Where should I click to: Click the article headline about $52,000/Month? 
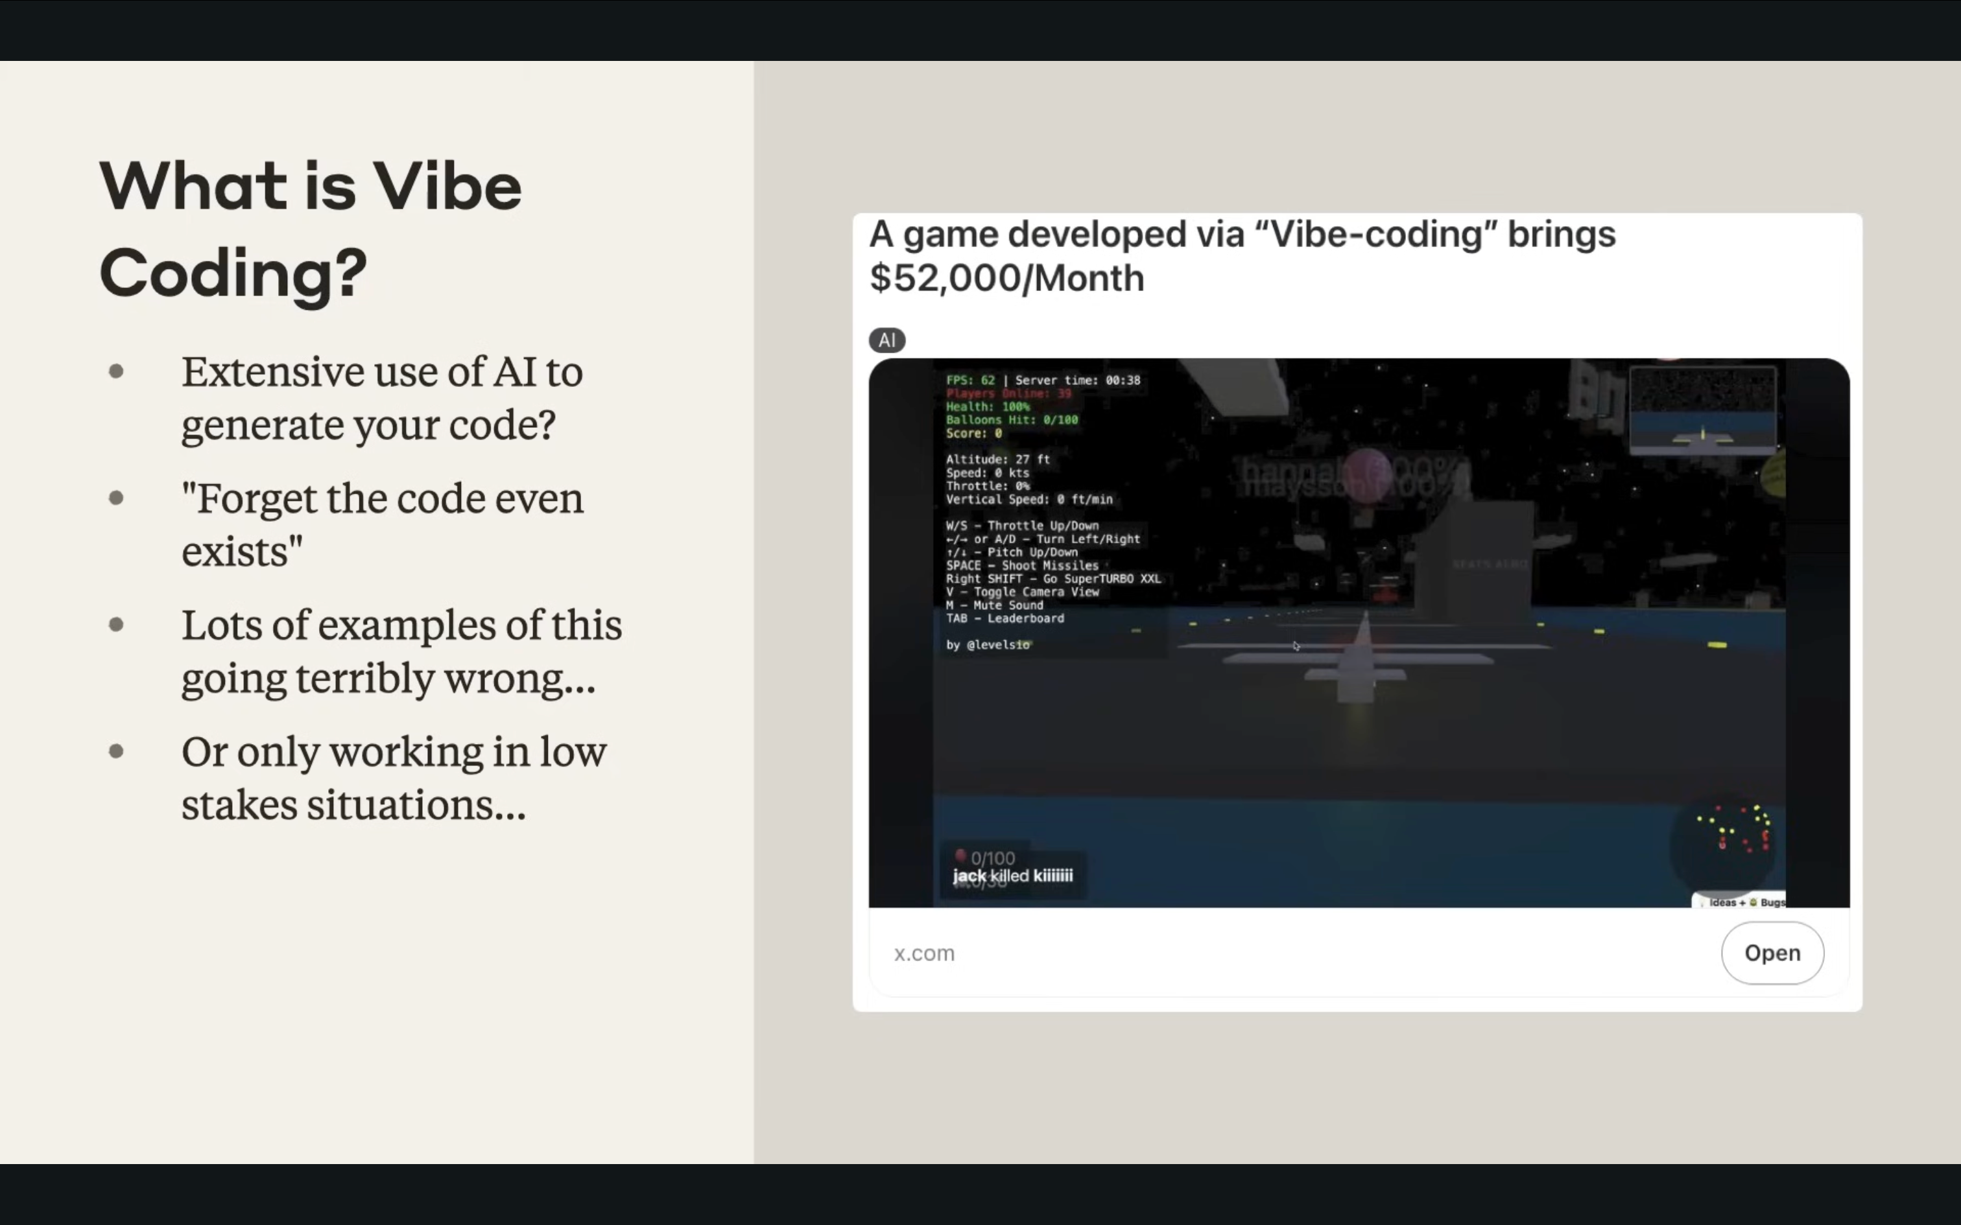[x=1242, y=256]
